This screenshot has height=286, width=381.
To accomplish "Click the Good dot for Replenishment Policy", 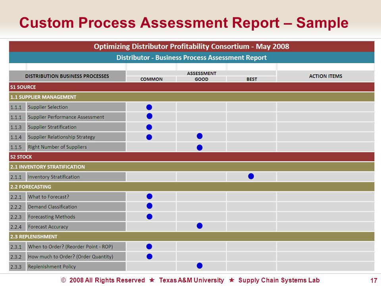I will 200,266.
